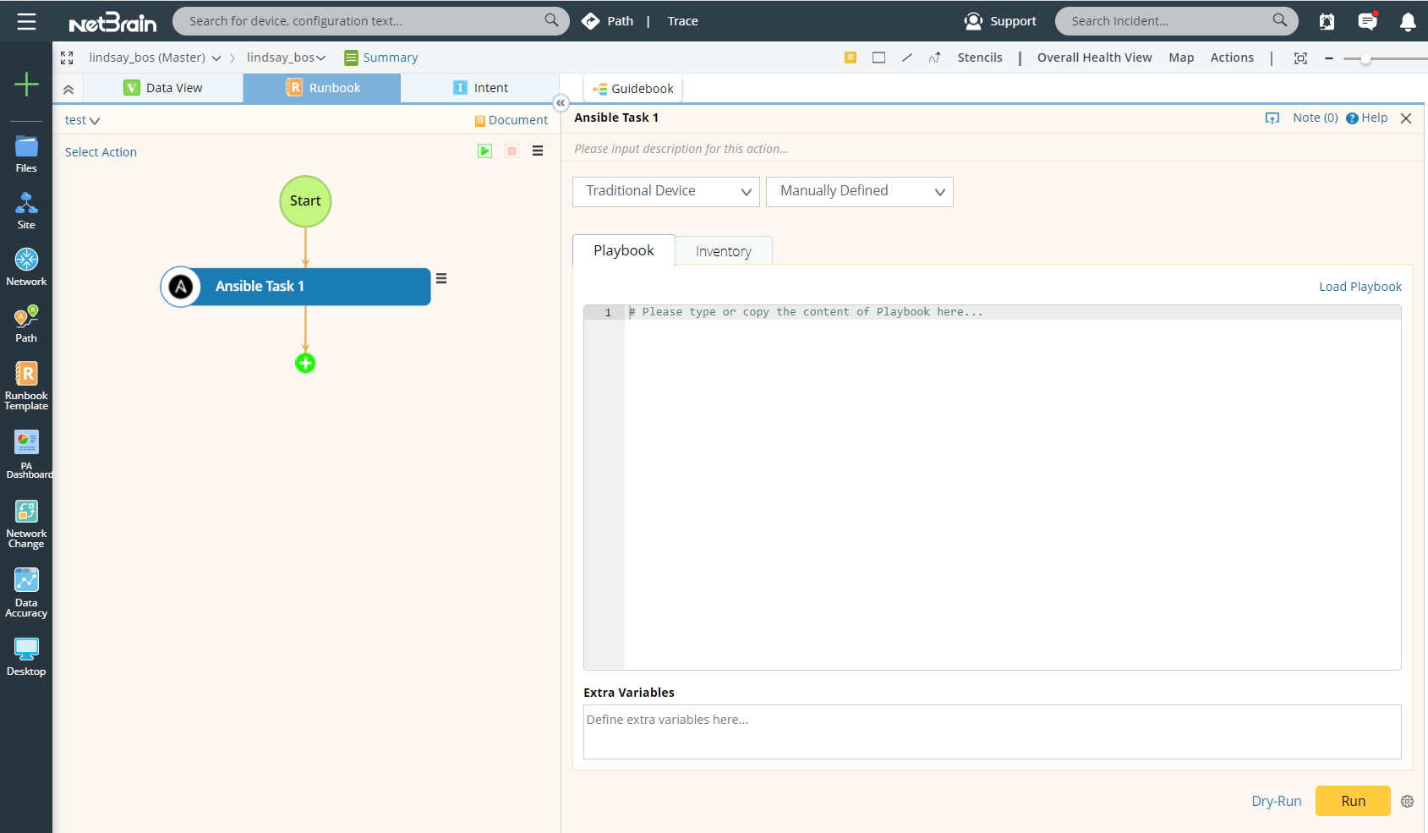Viewport: 1428px width, 833px height.
Task: Toggle fullscreen map expand icon
Action: click(x=67, y=58)
